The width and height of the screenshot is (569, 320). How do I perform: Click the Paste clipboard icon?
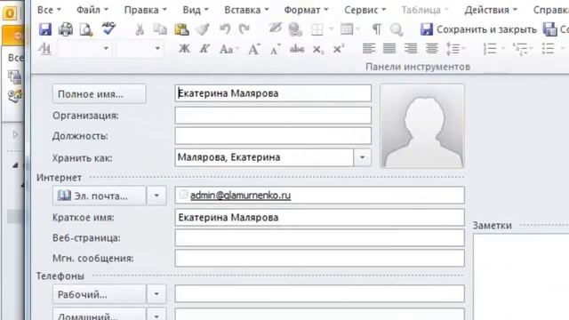[x=181, y=29]
